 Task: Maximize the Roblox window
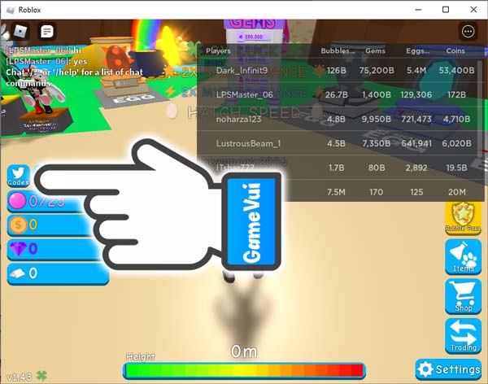[446, 10]
